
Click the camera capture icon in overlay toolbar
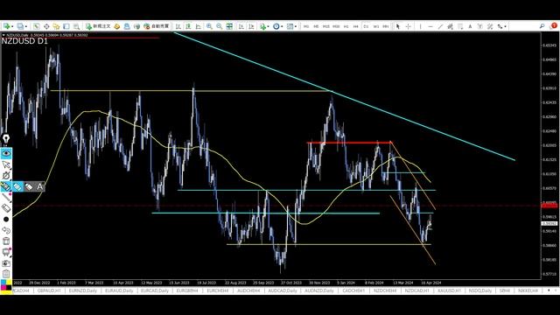pyautogui.click(x=6, y=263)
